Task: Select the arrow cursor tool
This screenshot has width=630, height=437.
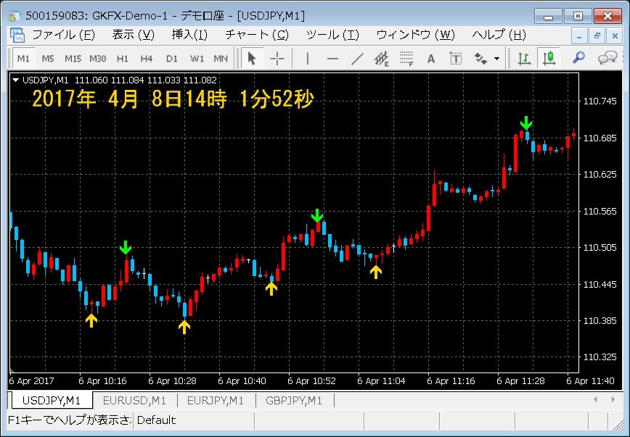Action: pyautogui.click(x=252, y=59)
